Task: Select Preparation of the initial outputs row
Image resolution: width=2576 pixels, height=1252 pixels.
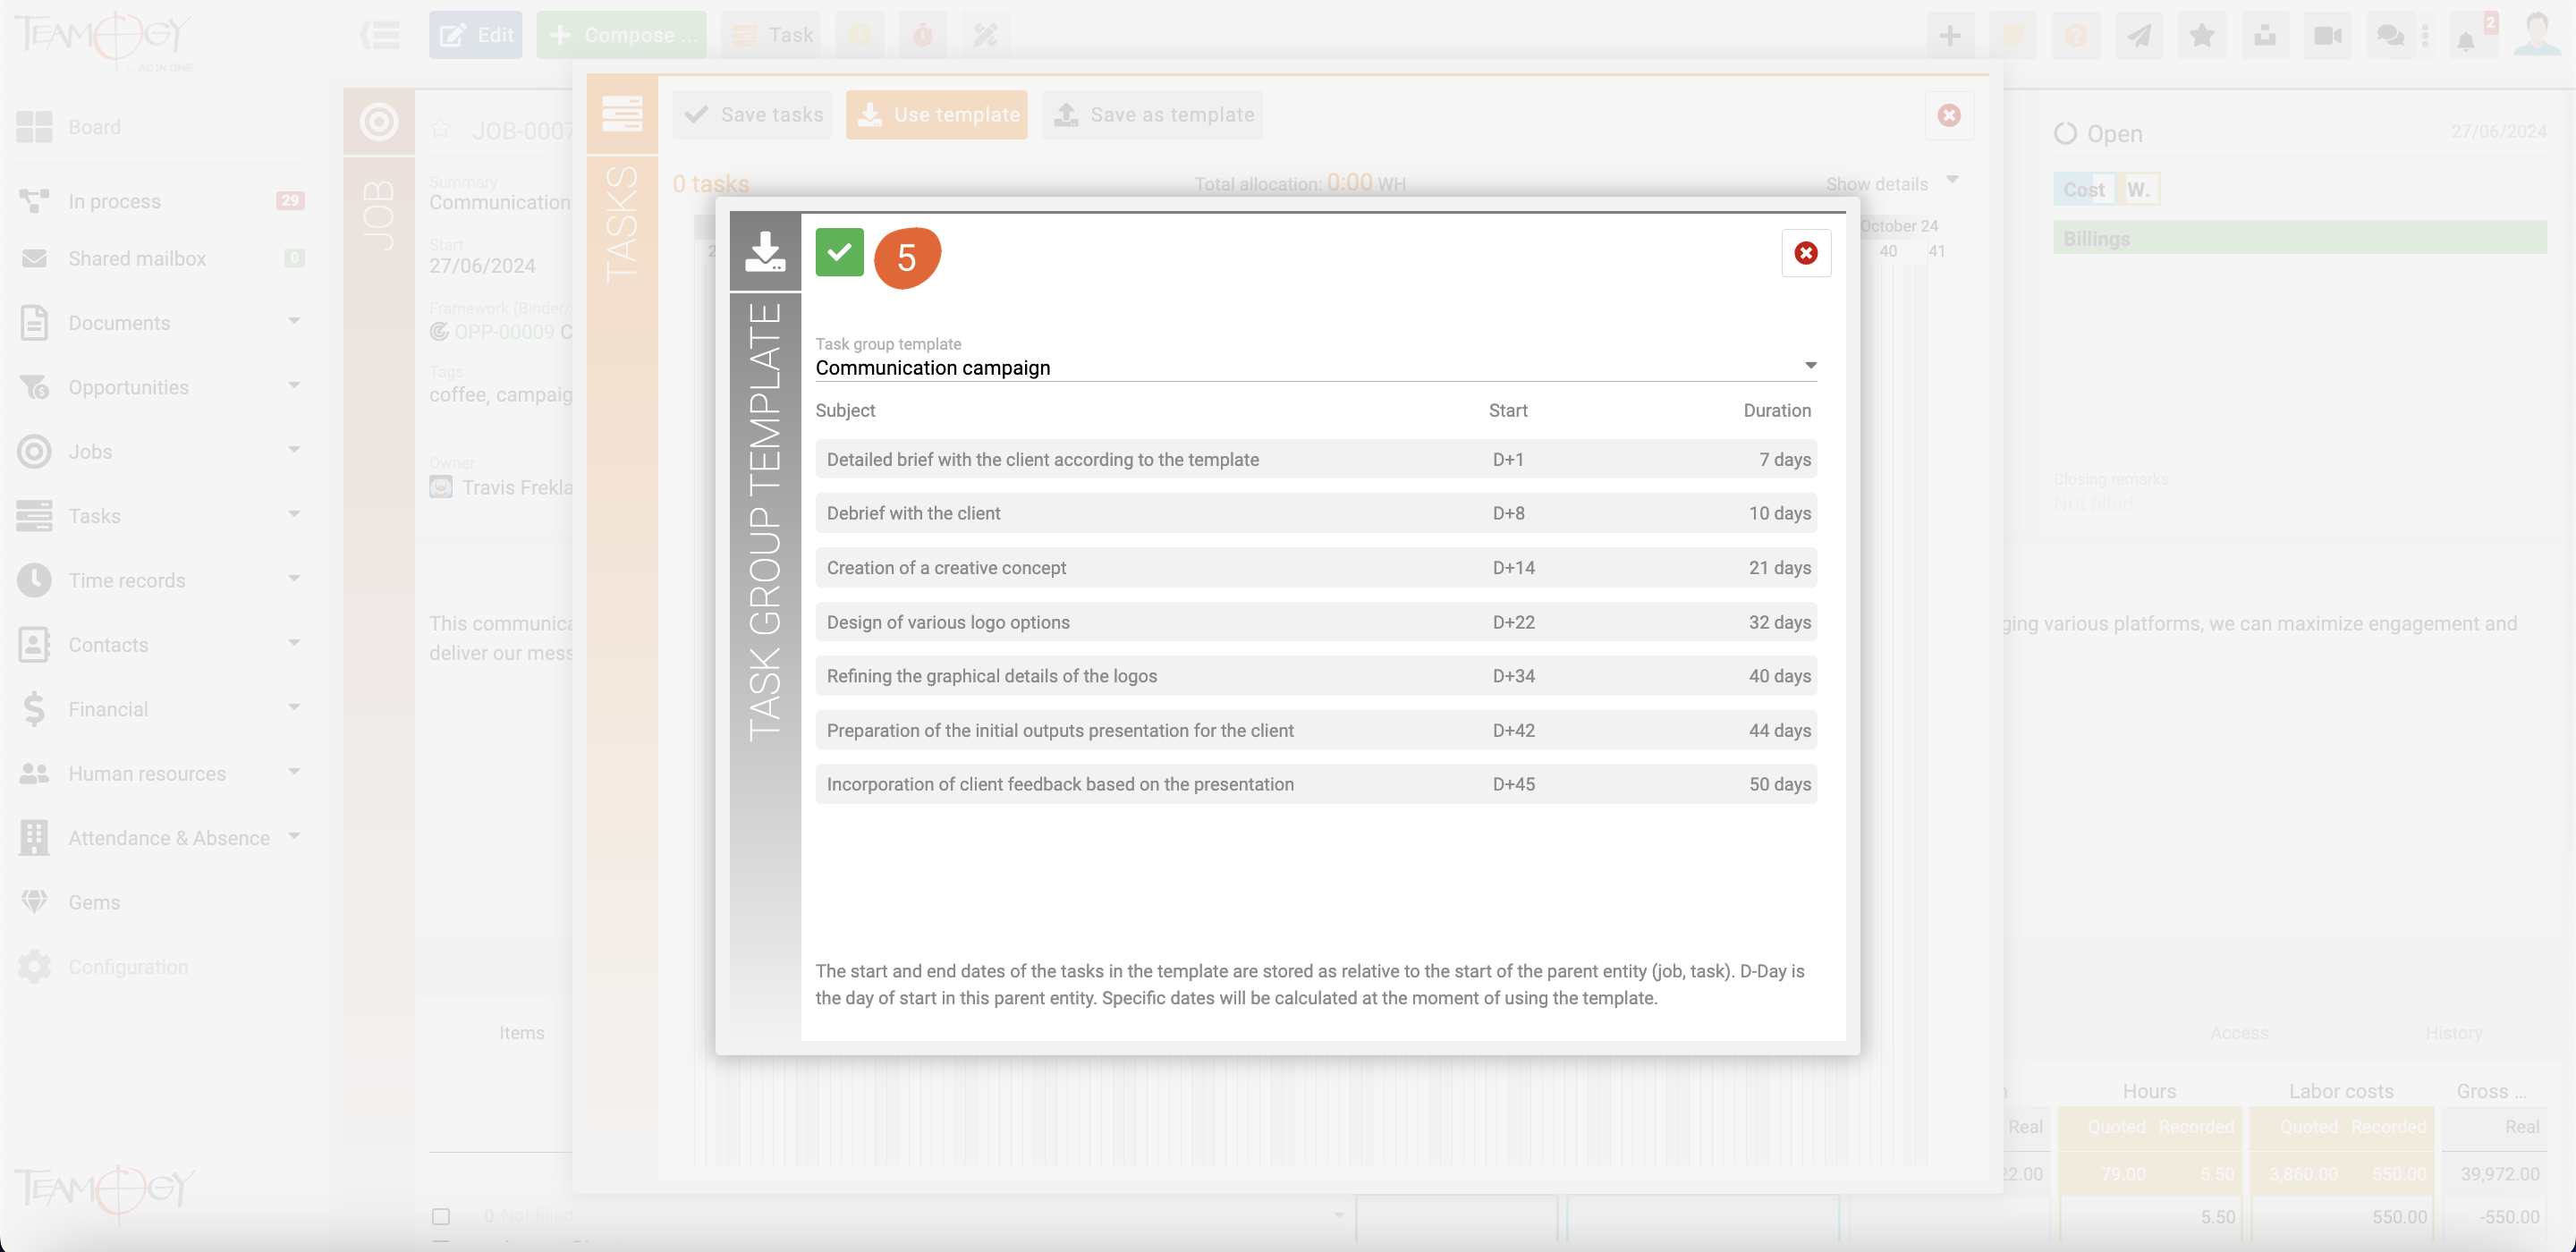Action: (x=1315, y=730)
